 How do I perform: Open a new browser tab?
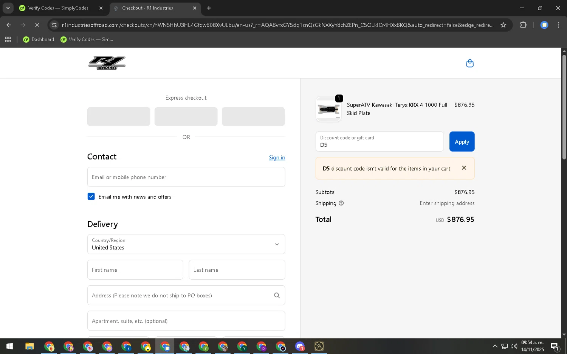point(209,8)
